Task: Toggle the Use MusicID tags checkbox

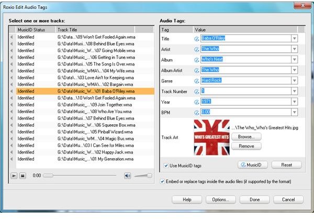Action: [166, 166]
